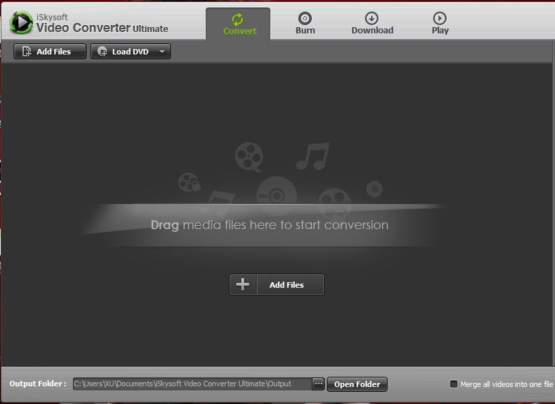This screenshot has width=555, height=404.
Task: Click the iSkysoft play-arrow logo icon
Action: pos(21,23)
